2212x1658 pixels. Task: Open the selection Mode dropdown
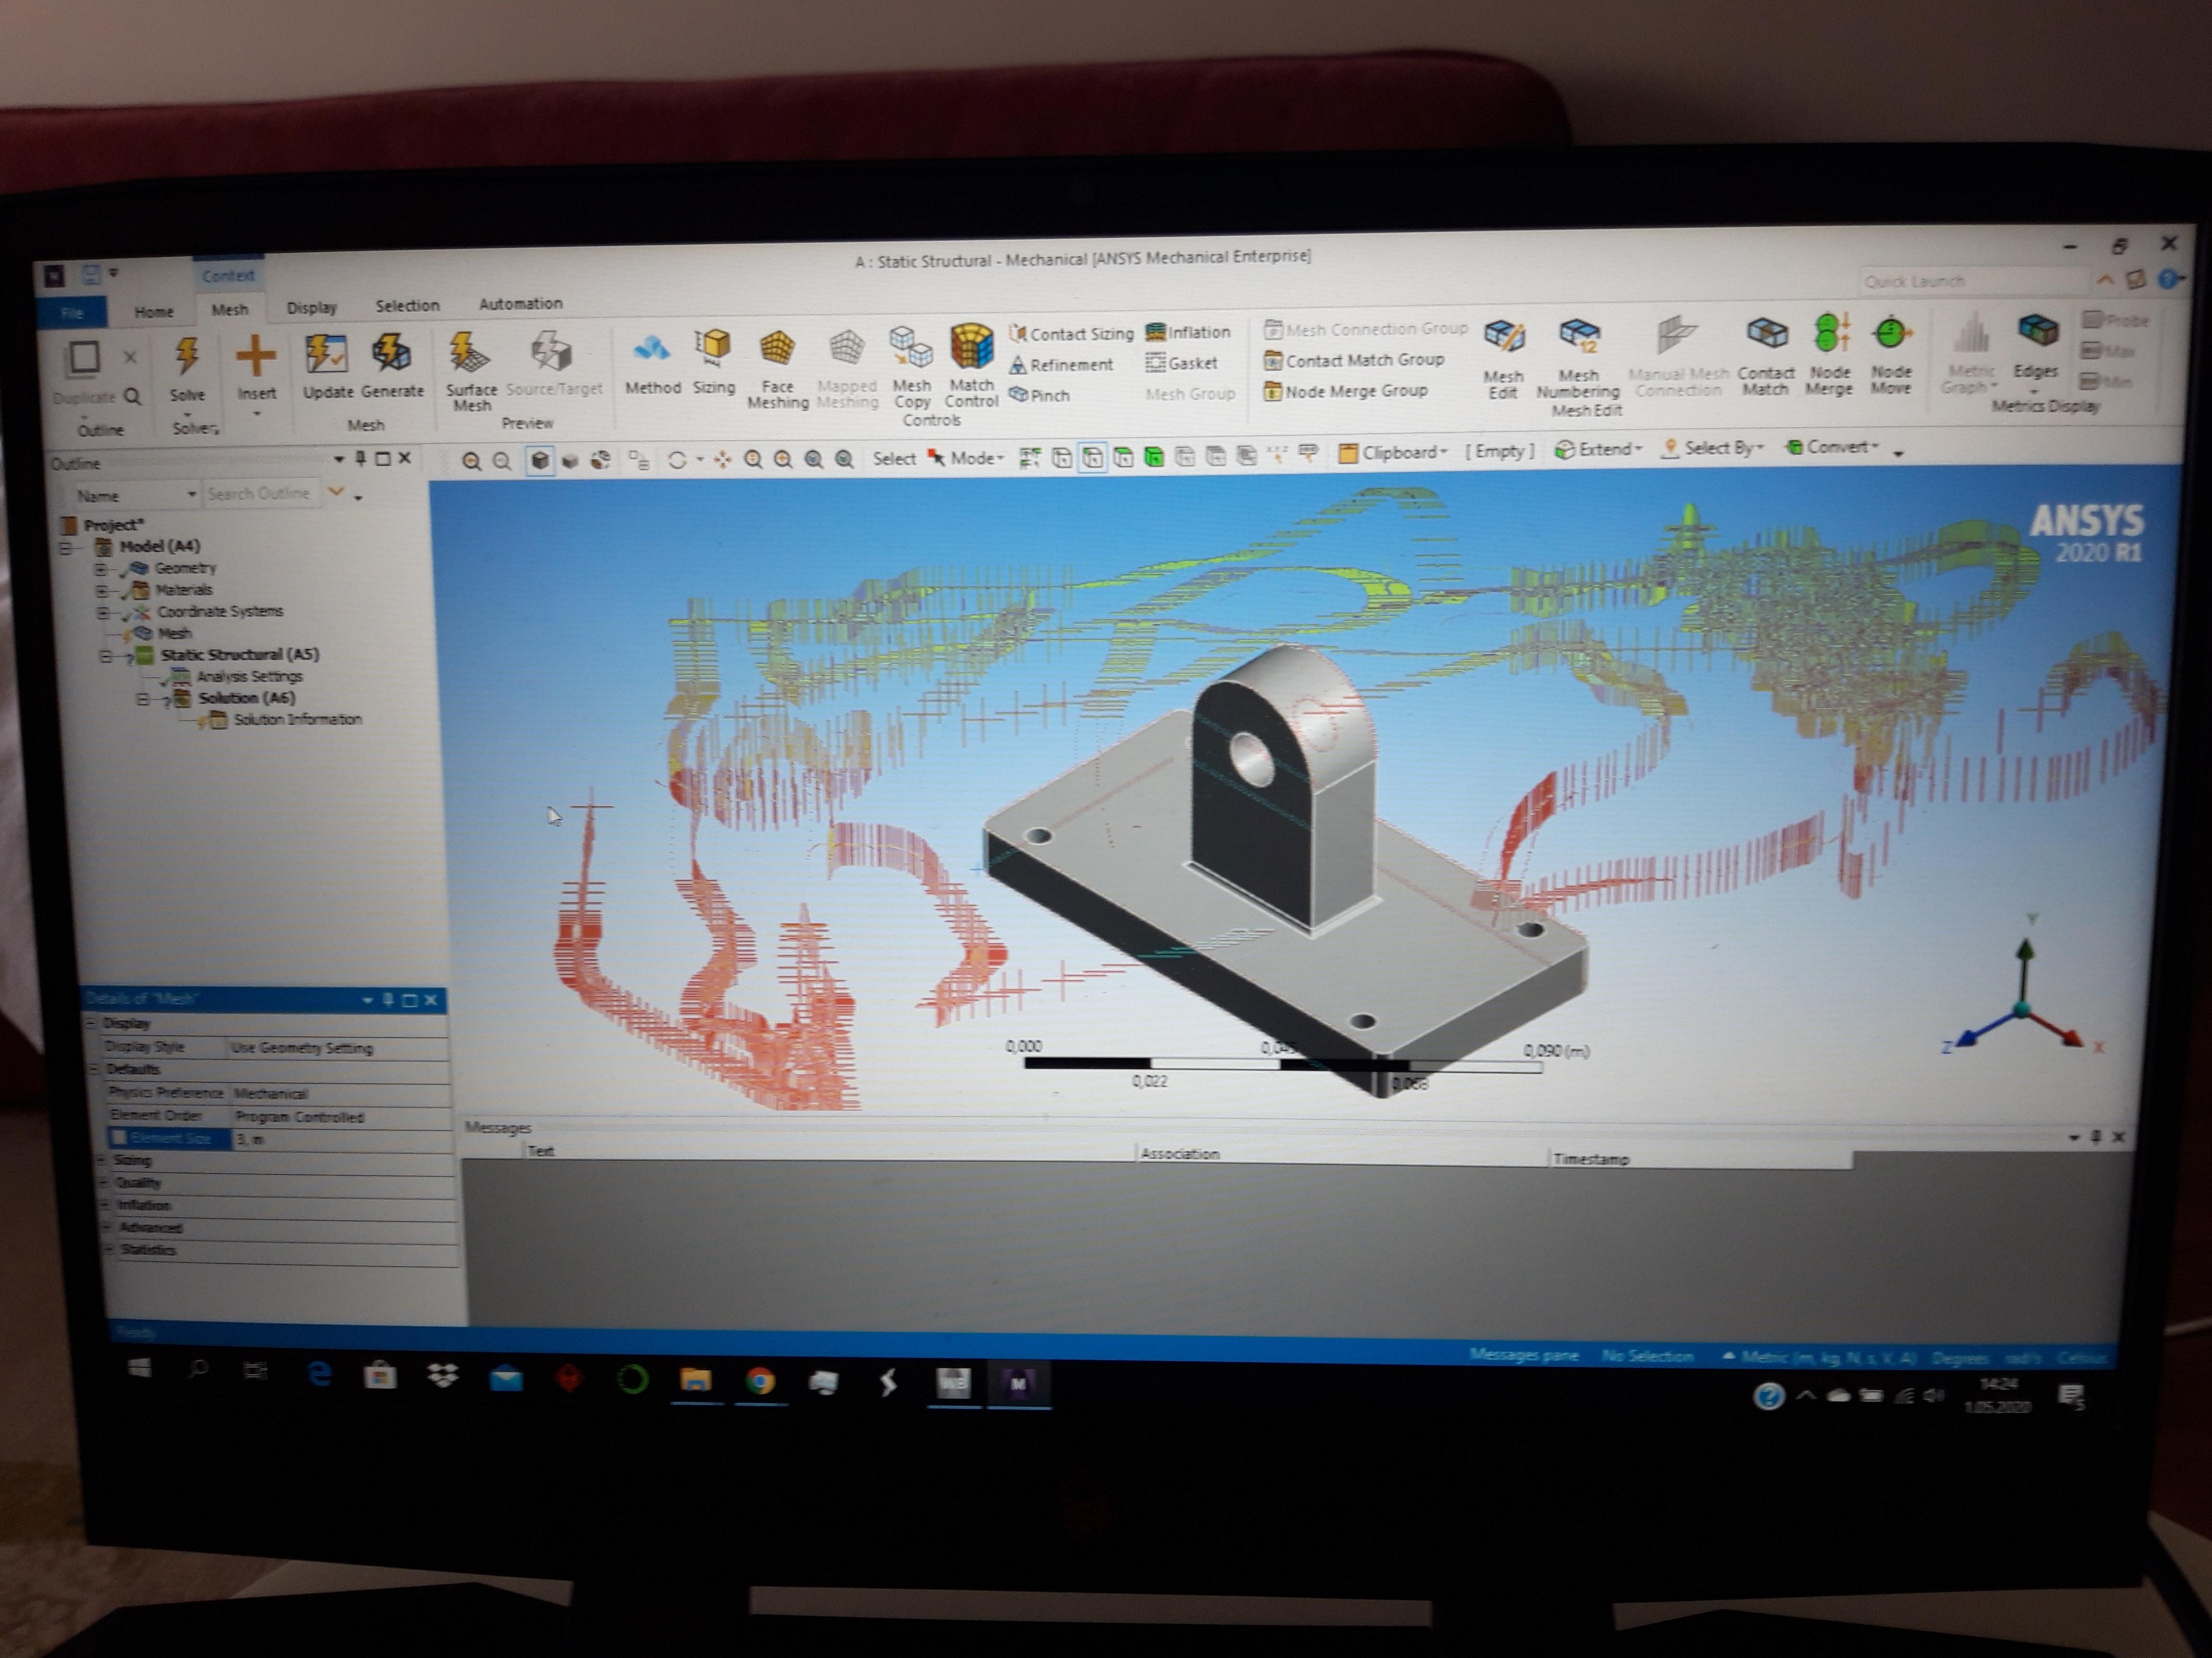966,458
